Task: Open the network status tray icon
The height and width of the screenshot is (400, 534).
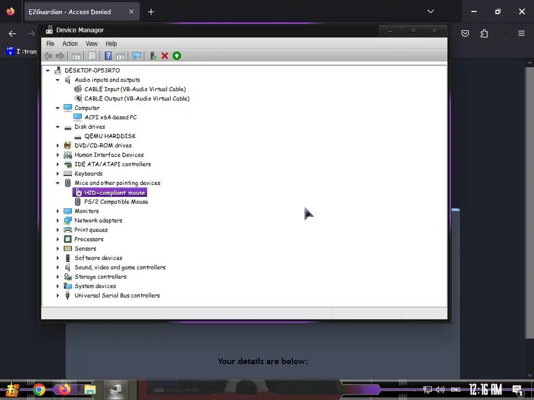Action: point(428,390)
